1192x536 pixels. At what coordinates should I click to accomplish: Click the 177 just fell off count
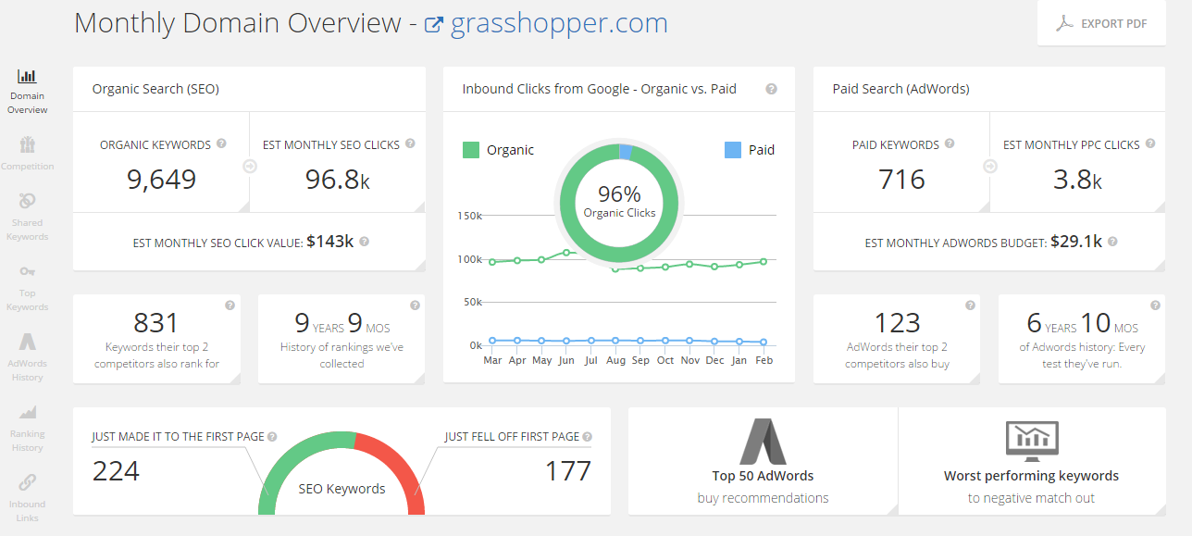click(567, 471)
